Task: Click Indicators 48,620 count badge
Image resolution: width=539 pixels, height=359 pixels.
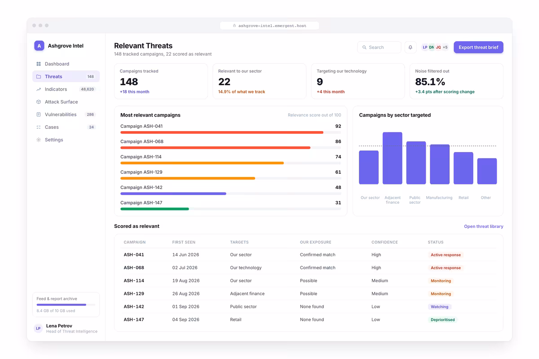Action: click(x=87, y=89)
